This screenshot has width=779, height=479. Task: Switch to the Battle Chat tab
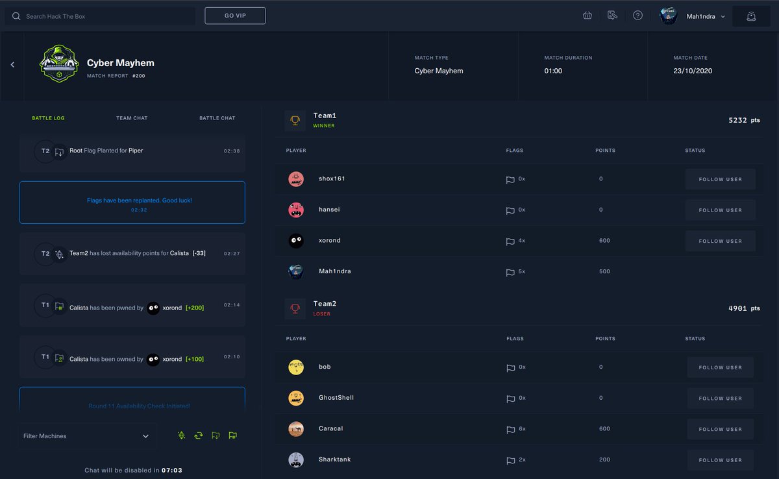[x=217, y=118]
